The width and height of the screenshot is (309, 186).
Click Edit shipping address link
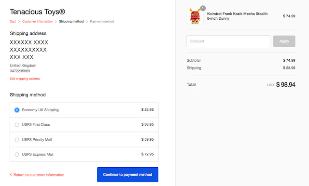click(25, 79)
